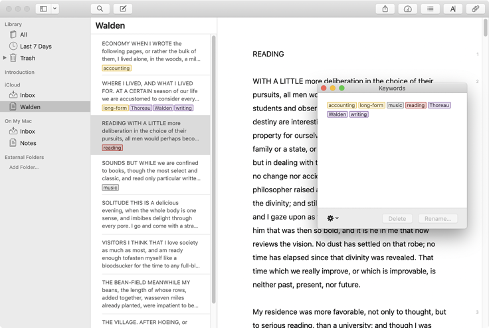This screenshot has height=328, width=489.
Task: Minimize the Keywords window
Action: point(333,88)
